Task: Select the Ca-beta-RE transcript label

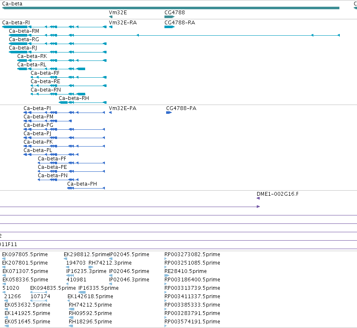Action: point(46,81)
